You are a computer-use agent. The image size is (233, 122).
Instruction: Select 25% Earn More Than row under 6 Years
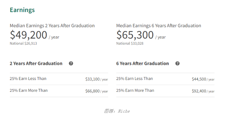coord(165,91)
